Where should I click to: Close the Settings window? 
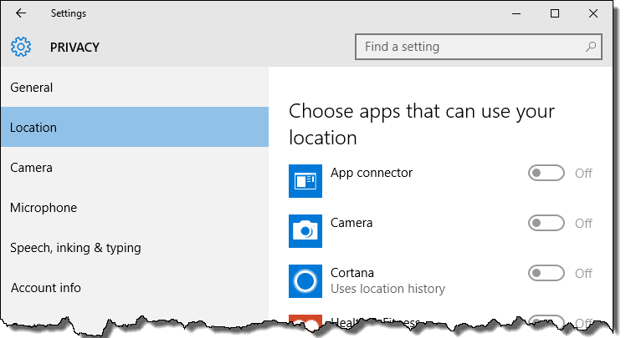593,13
